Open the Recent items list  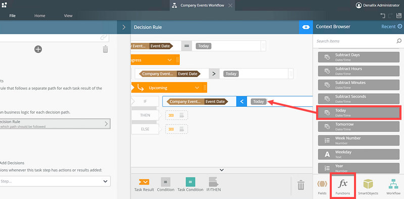point(391,27)
